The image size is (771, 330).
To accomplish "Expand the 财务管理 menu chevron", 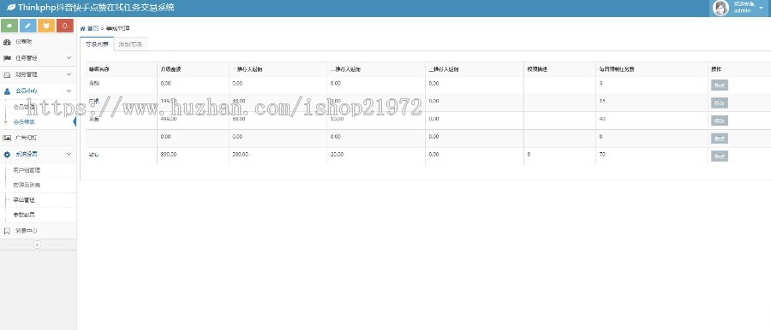I will 69,74.
